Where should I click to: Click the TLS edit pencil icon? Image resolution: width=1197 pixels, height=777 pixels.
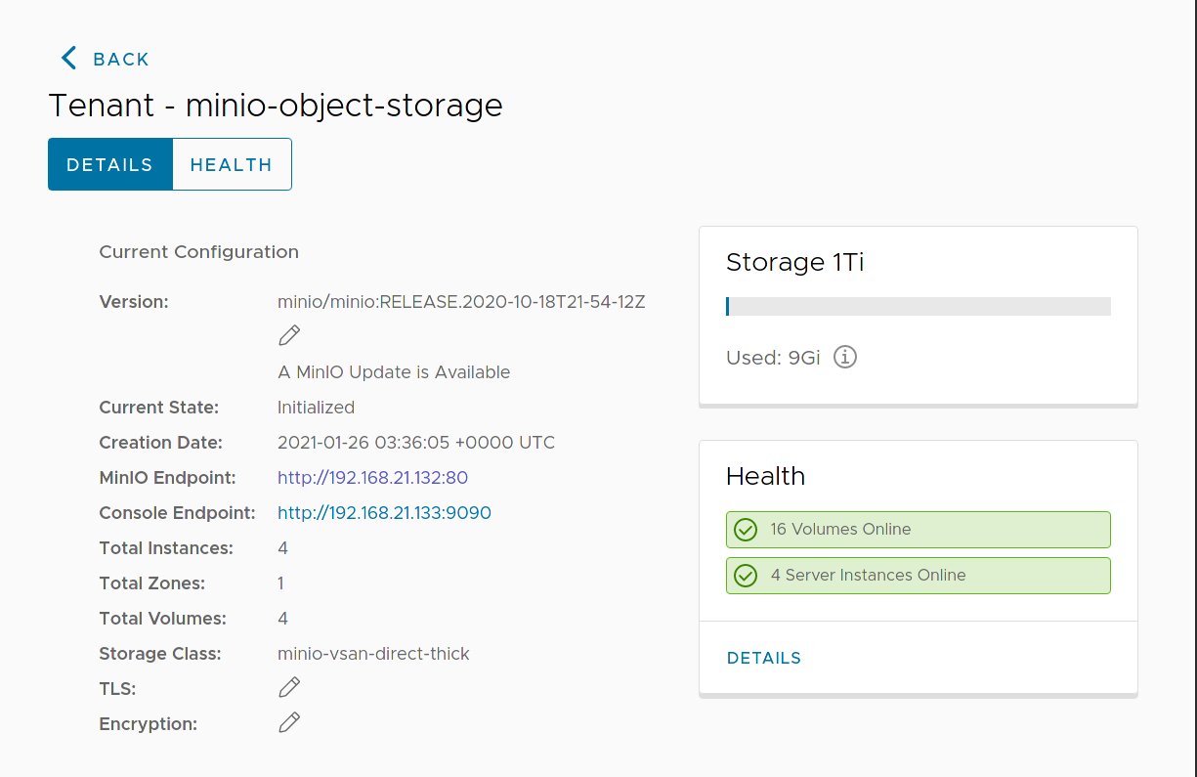click(x=289, y=688)
